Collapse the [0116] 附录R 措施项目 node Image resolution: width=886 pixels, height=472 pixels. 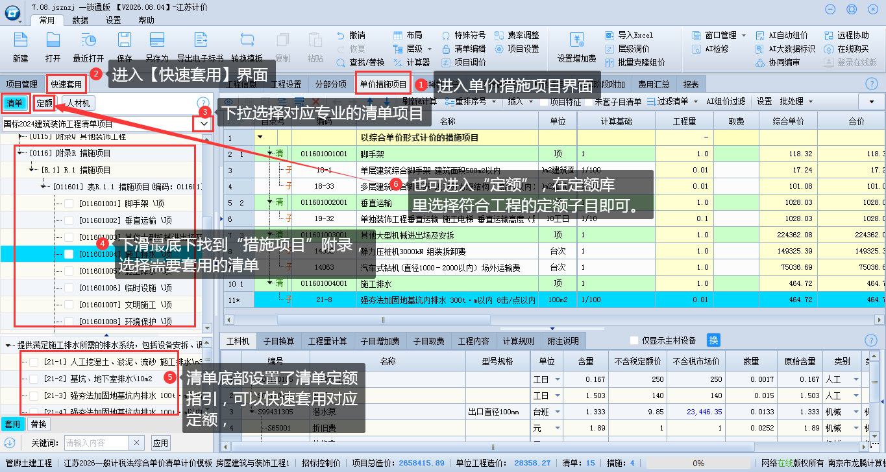(x=20, y=154)
